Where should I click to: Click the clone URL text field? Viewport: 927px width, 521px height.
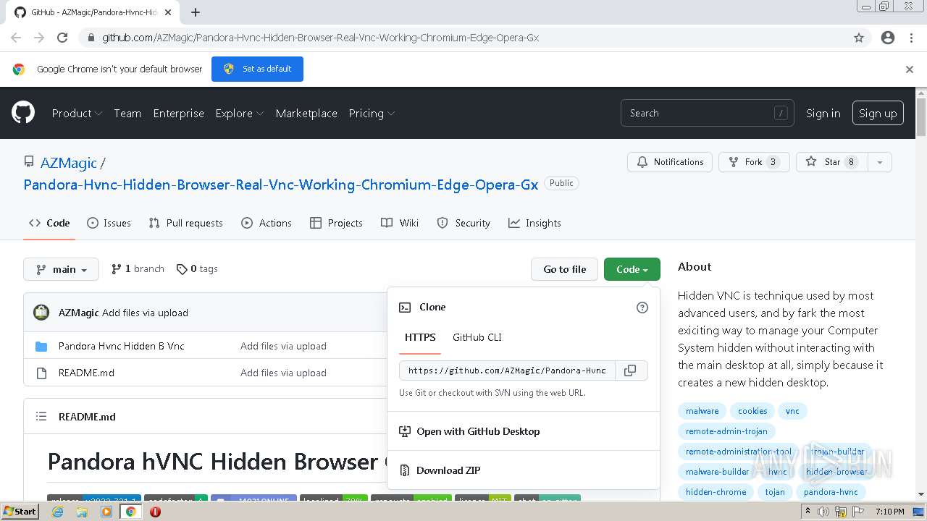pyautogui.click(x=507, y=370)
